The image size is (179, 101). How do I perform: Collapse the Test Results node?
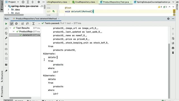pos(10,28)
